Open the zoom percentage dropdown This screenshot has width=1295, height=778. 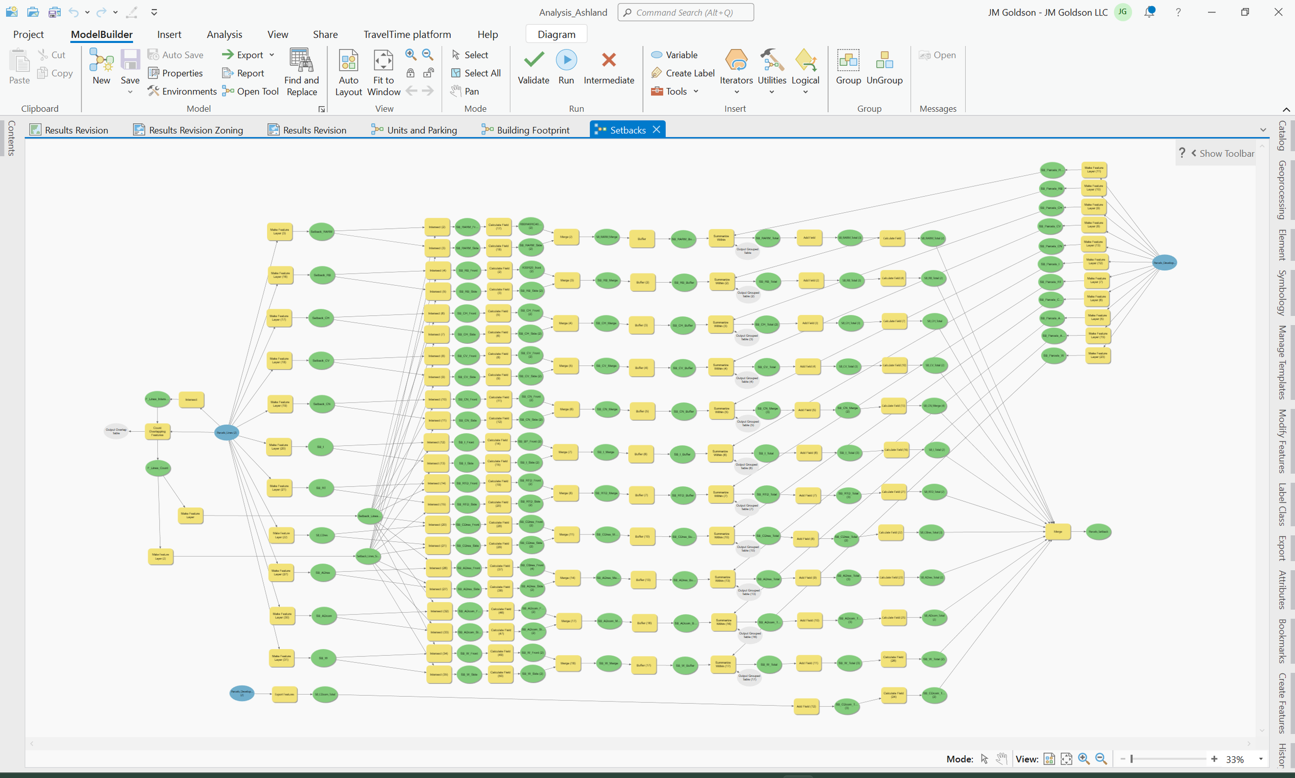1260,759
